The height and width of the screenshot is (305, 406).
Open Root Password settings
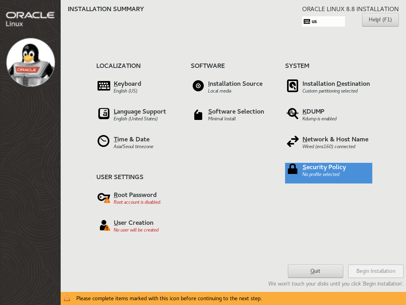[x=134, y=195]
